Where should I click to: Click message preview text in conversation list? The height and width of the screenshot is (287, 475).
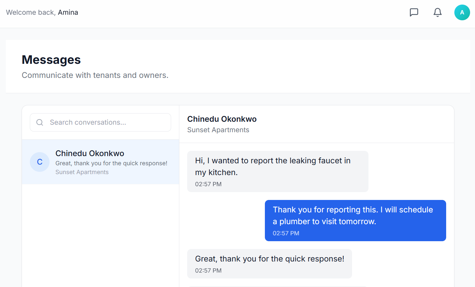111,163
